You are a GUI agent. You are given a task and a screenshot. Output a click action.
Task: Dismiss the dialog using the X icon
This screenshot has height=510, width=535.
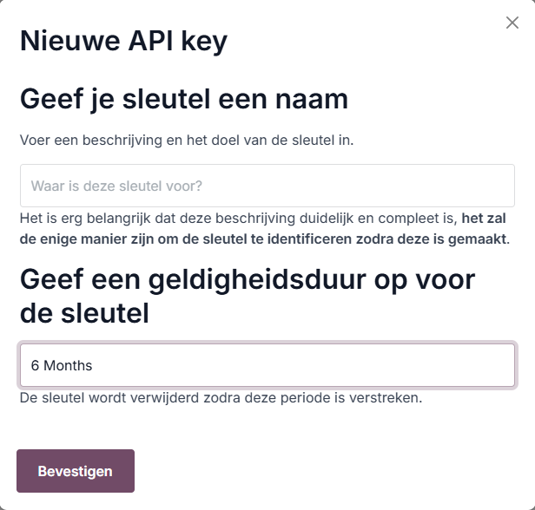[x=512, y=23]
